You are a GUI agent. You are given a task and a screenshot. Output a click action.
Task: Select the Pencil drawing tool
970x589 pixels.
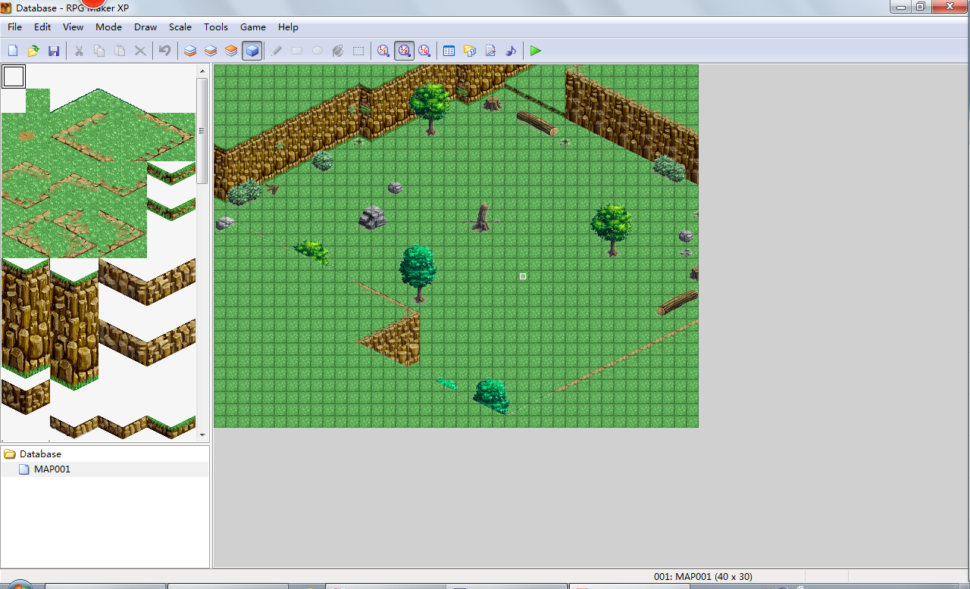277,51
